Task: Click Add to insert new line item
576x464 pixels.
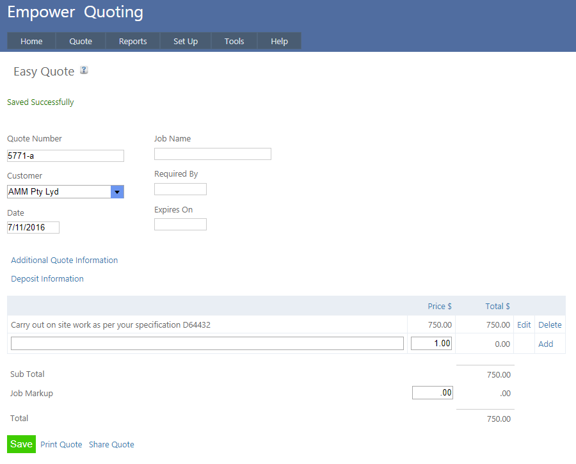Action: (x=545, y=344)
